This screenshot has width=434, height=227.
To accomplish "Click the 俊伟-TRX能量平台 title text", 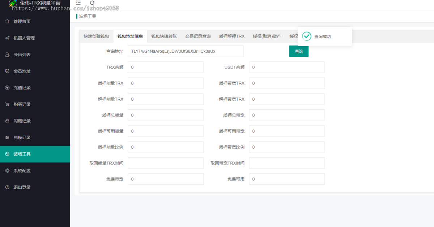I will [x=41, y=3].
